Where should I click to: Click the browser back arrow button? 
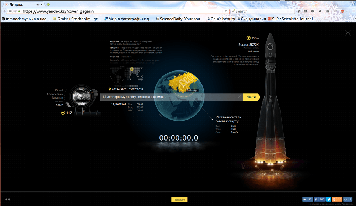click(x=4, y=11)
